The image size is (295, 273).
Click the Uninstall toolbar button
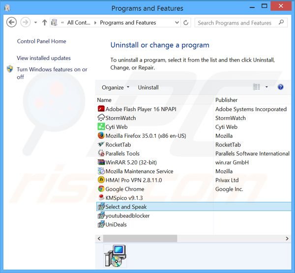point(148,88)
